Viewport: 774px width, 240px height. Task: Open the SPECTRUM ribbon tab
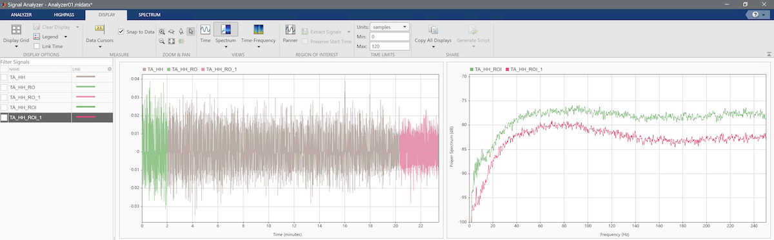pyautogui.click(x=149, y=14)
